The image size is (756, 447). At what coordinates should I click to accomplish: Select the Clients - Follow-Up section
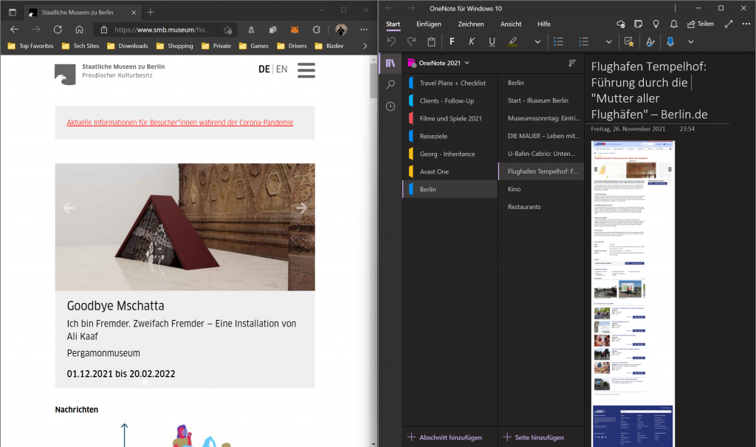(450, 101)
